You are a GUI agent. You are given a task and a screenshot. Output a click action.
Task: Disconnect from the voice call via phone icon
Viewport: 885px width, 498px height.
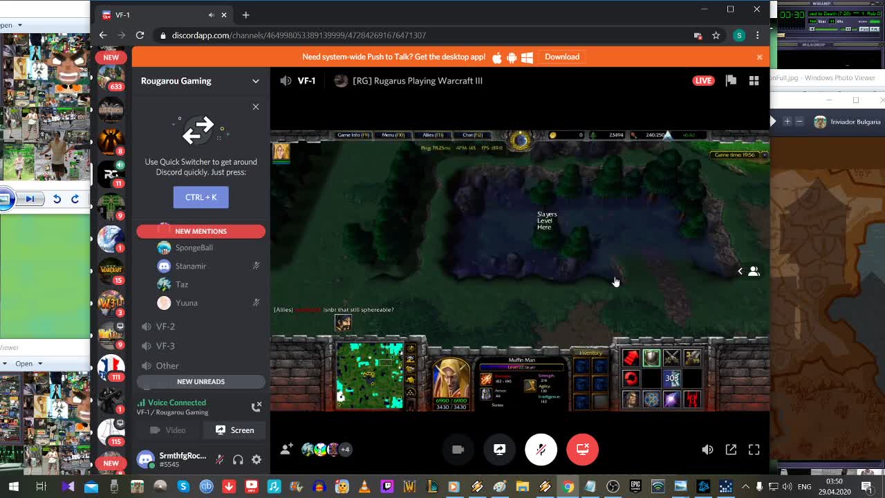257,407
